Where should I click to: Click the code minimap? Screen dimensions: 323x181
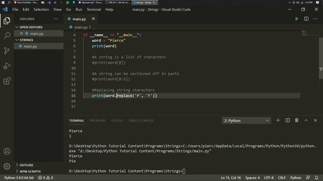(x=310, y=33)
